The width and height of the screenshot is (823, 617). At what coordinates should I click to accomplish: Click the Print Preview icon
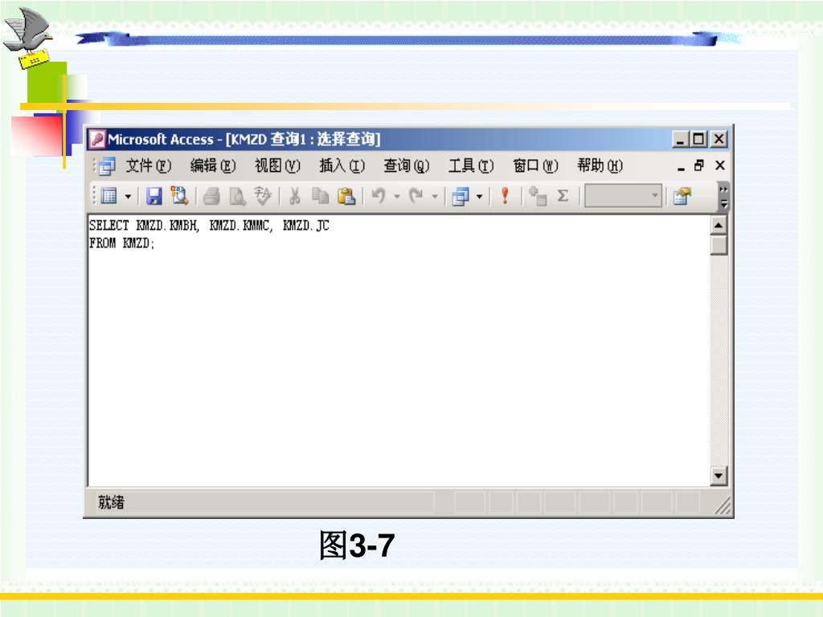237,196
